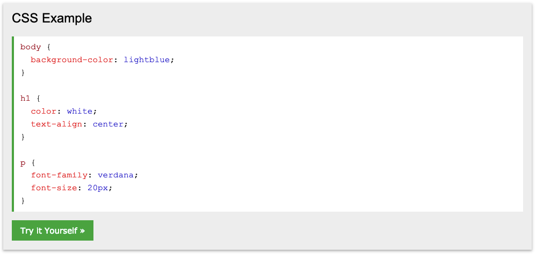Click the text-align property

[x=56, y=124]
